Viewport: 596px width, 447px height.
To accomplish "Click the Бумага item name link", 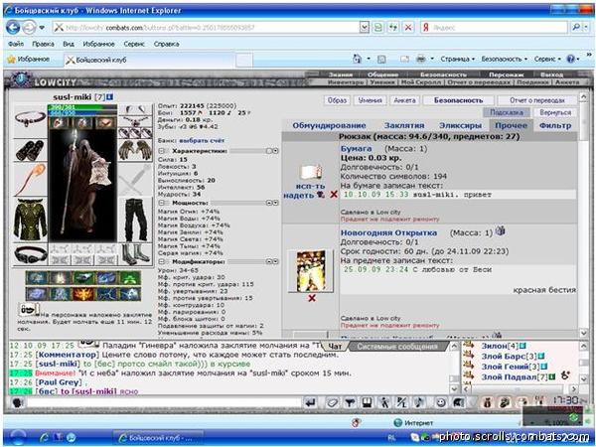I will tap(356, 149).
